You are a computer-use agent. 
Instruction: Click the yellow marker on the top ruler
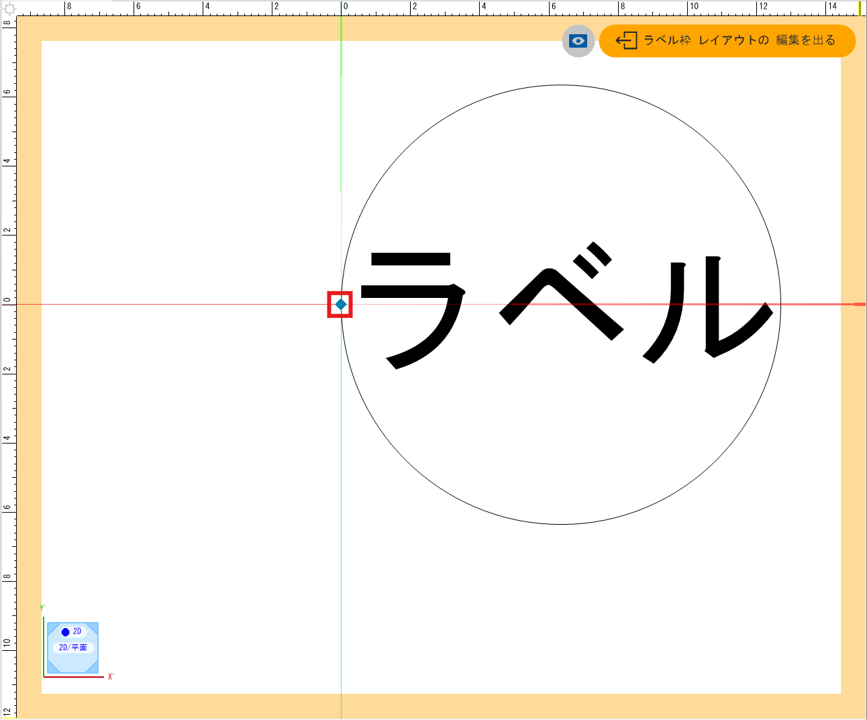(860, 8)
